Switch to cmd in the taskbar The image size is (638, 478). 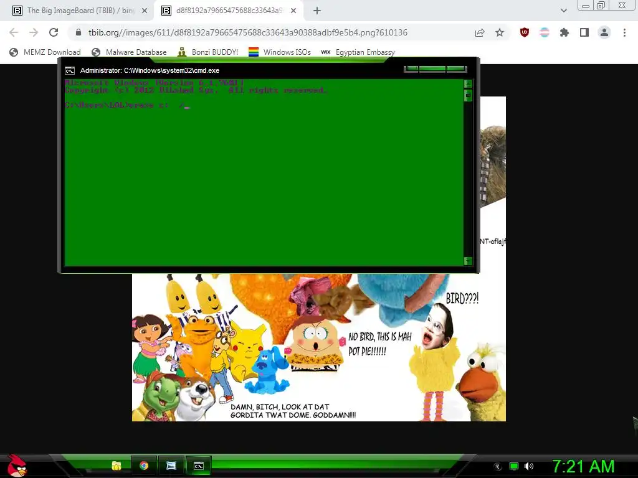(x=199, y=466)
